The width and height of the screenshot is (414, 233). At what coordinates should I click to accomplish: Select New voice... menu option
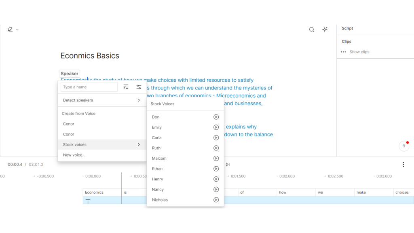tap(74, 155)
